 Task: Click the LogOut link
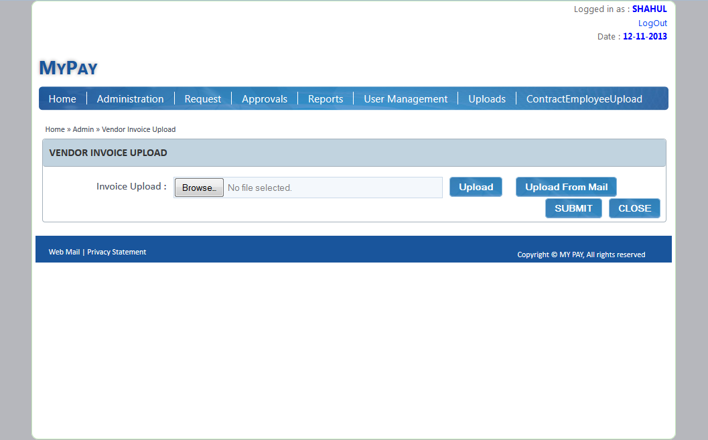tap(652, 23)
